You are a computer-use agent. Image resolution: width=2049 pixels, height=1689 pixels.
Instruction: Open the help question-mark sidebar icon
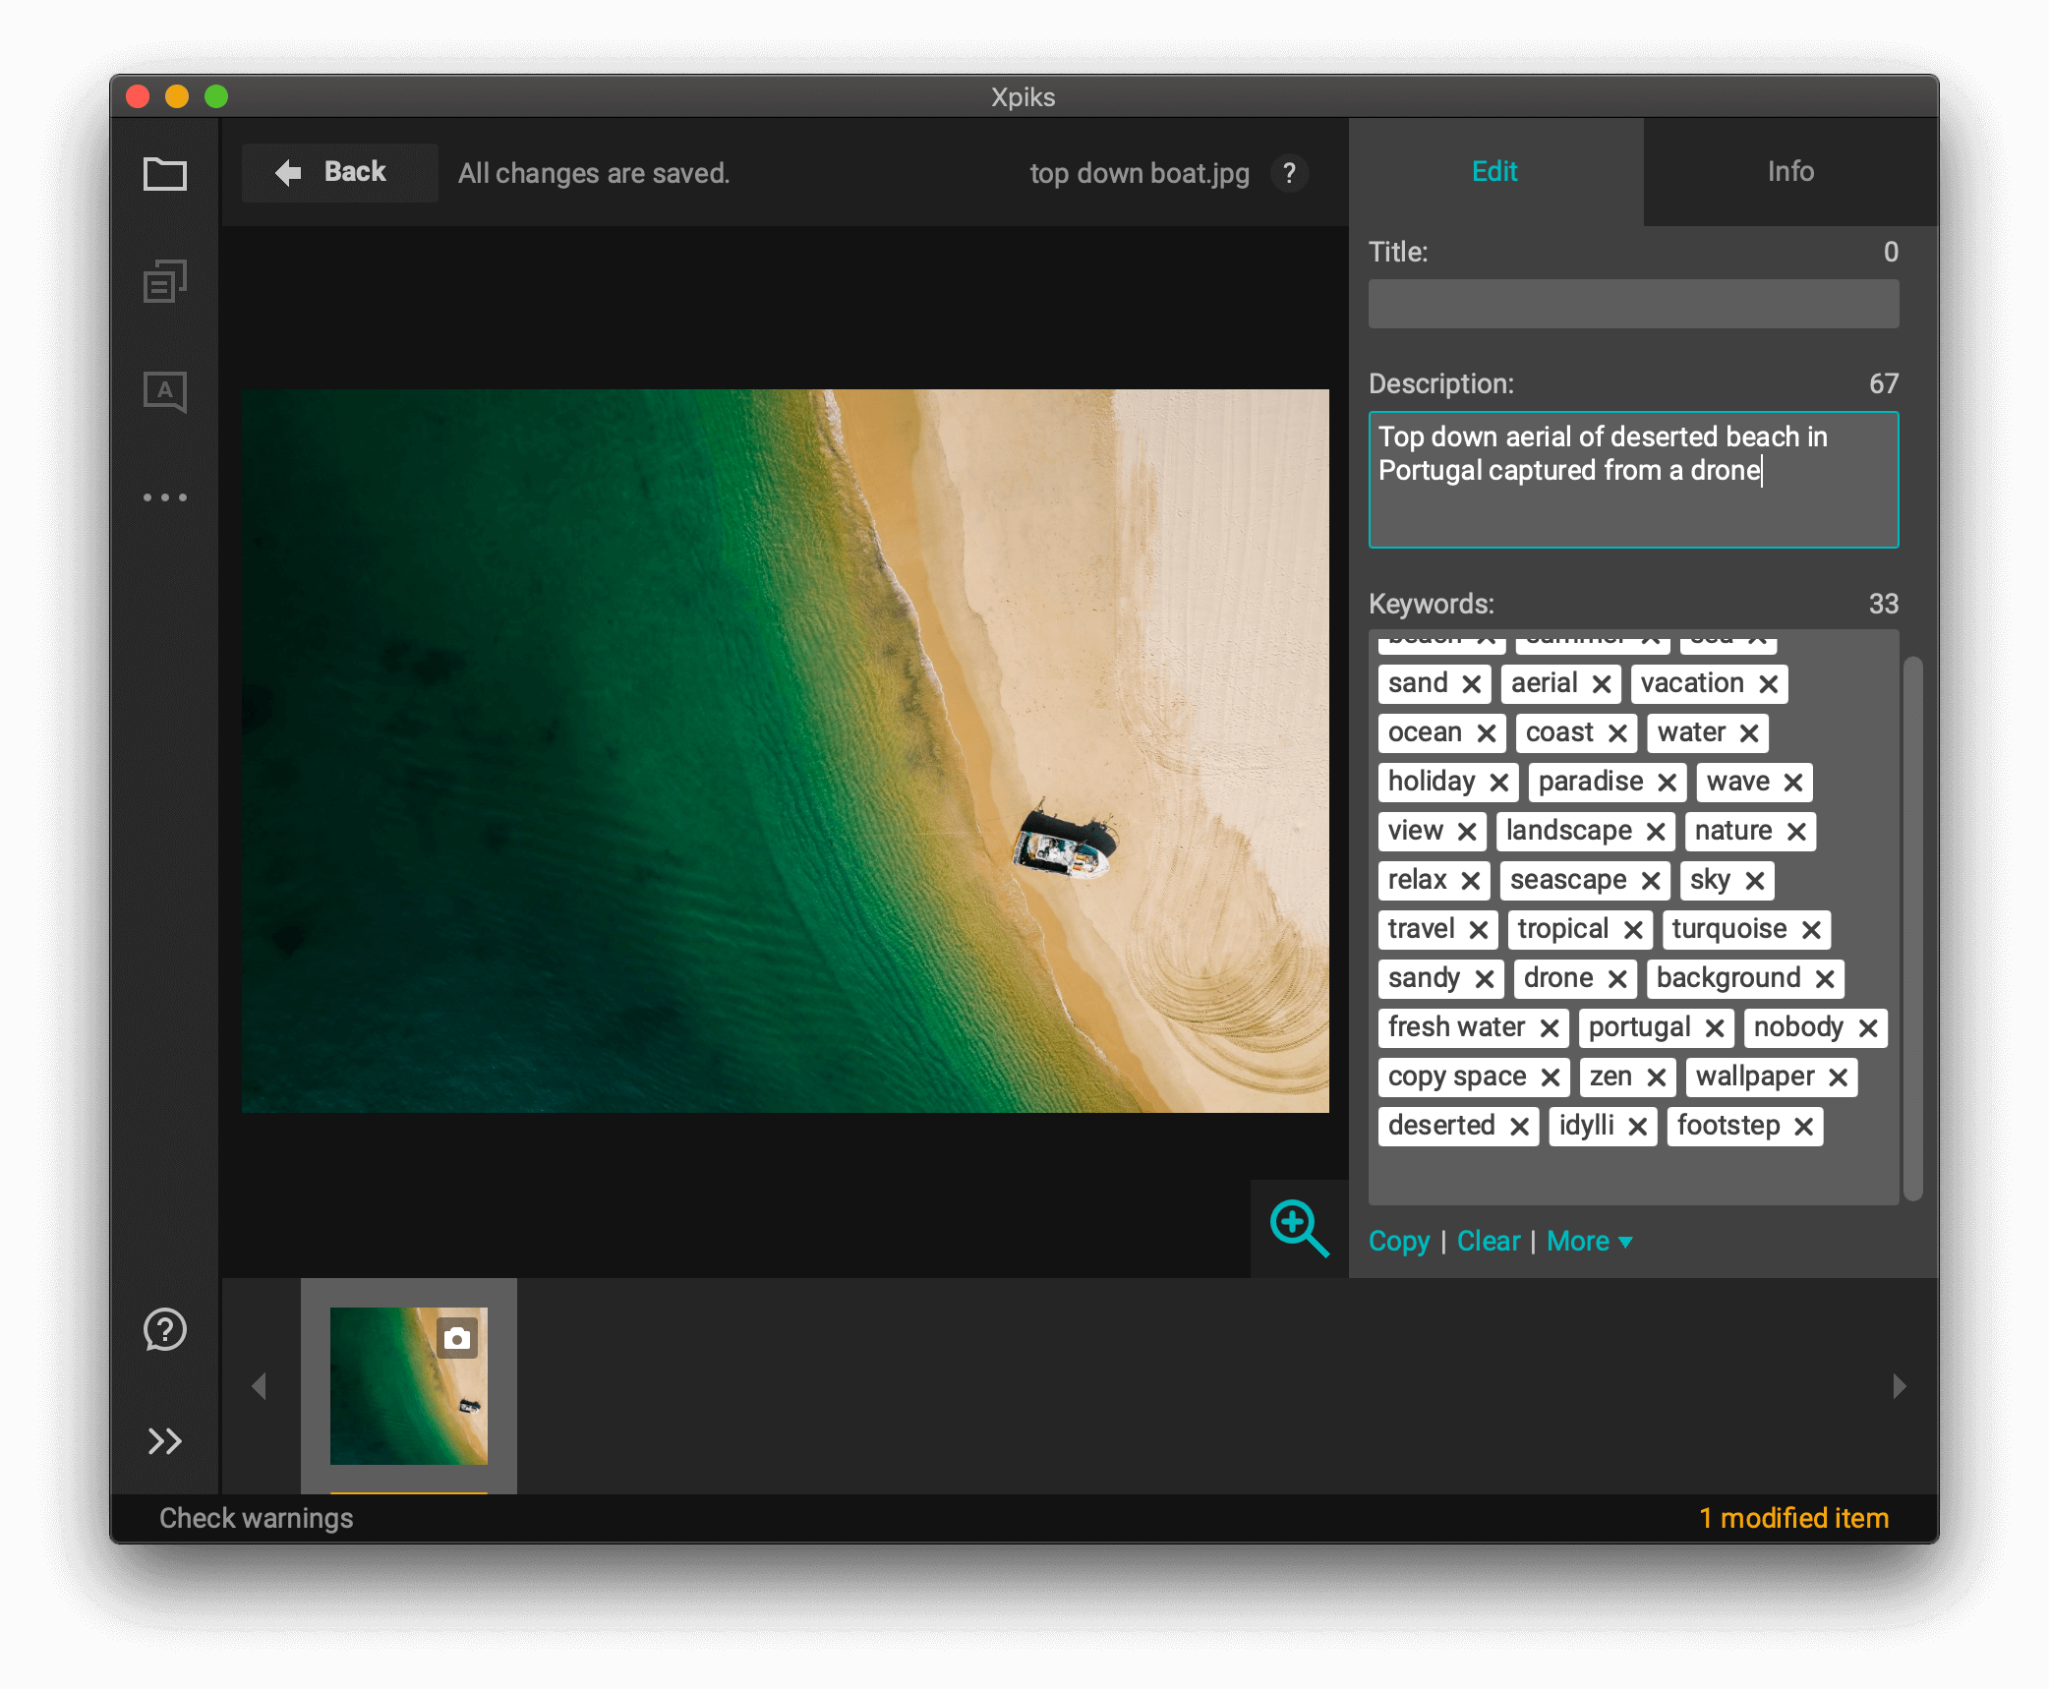[x=164, y=1329]
